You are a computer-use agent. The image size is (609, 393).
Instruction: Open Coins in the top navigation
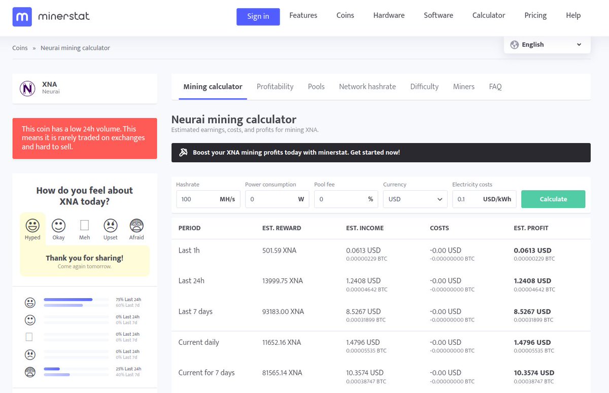pos(345,15)
